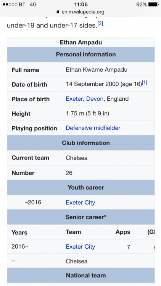Viewport: 161px width, 286px height.
Task: Open the Exeter birthplace link
Action: point(74,99)
